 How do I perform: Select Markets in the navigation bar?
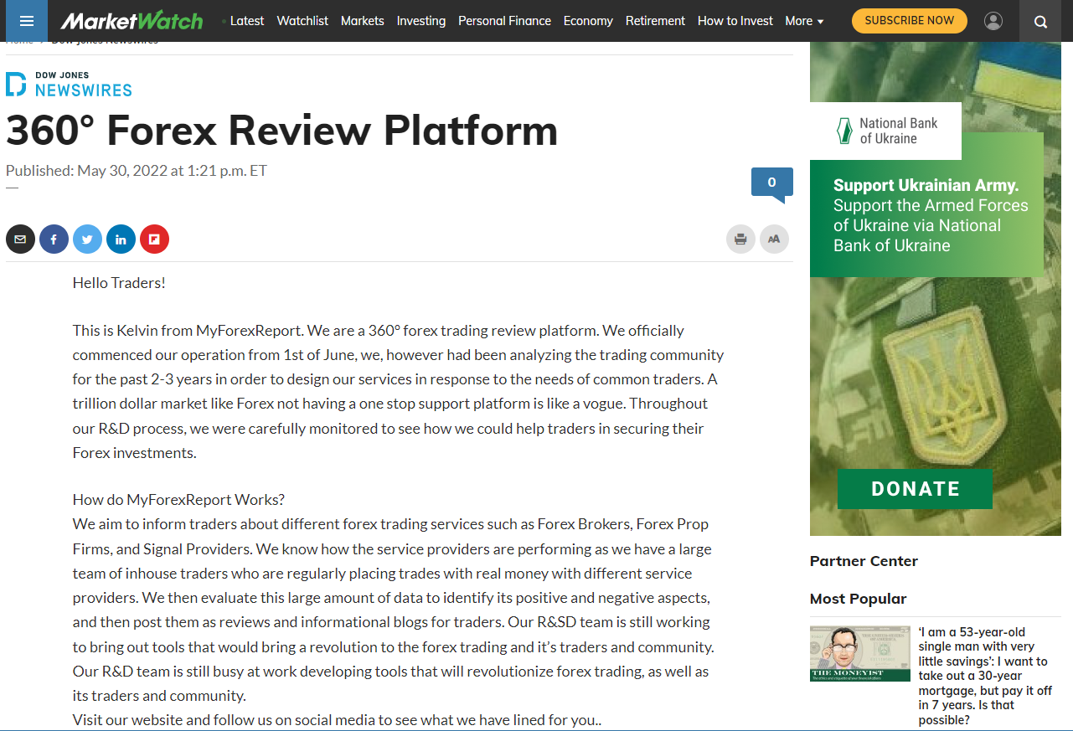363,21
